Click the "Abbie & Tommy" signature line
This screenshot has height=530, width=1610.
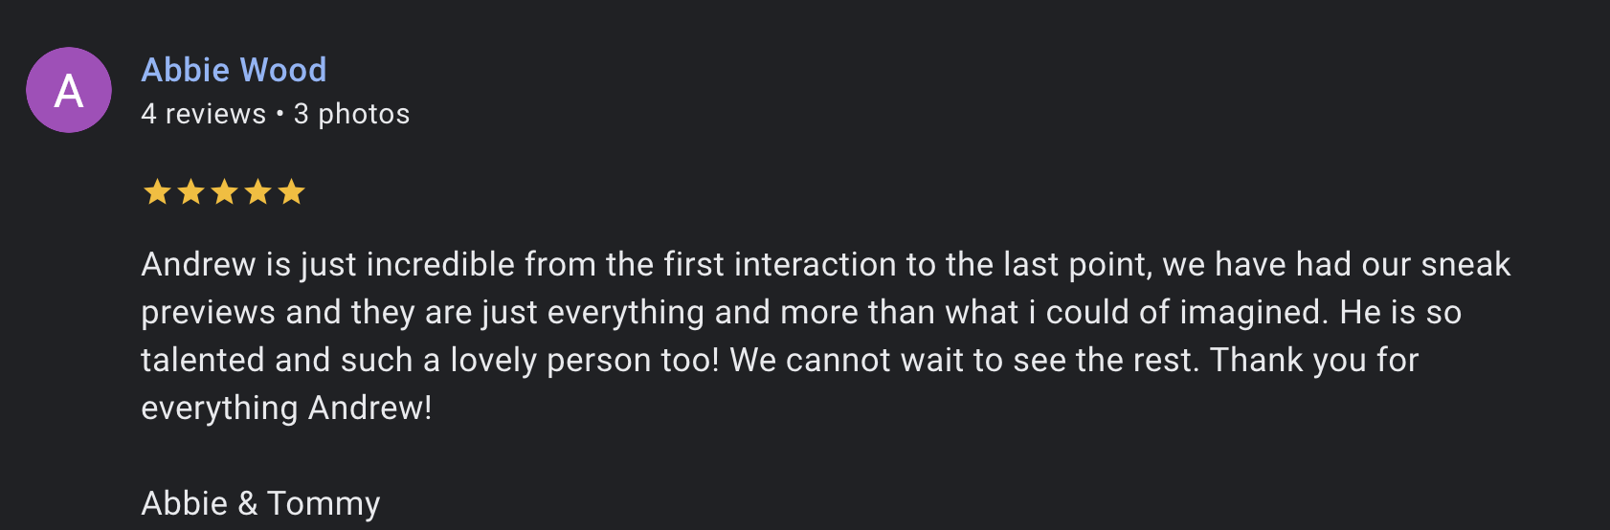pyautogui.click(x=260, y=503)
